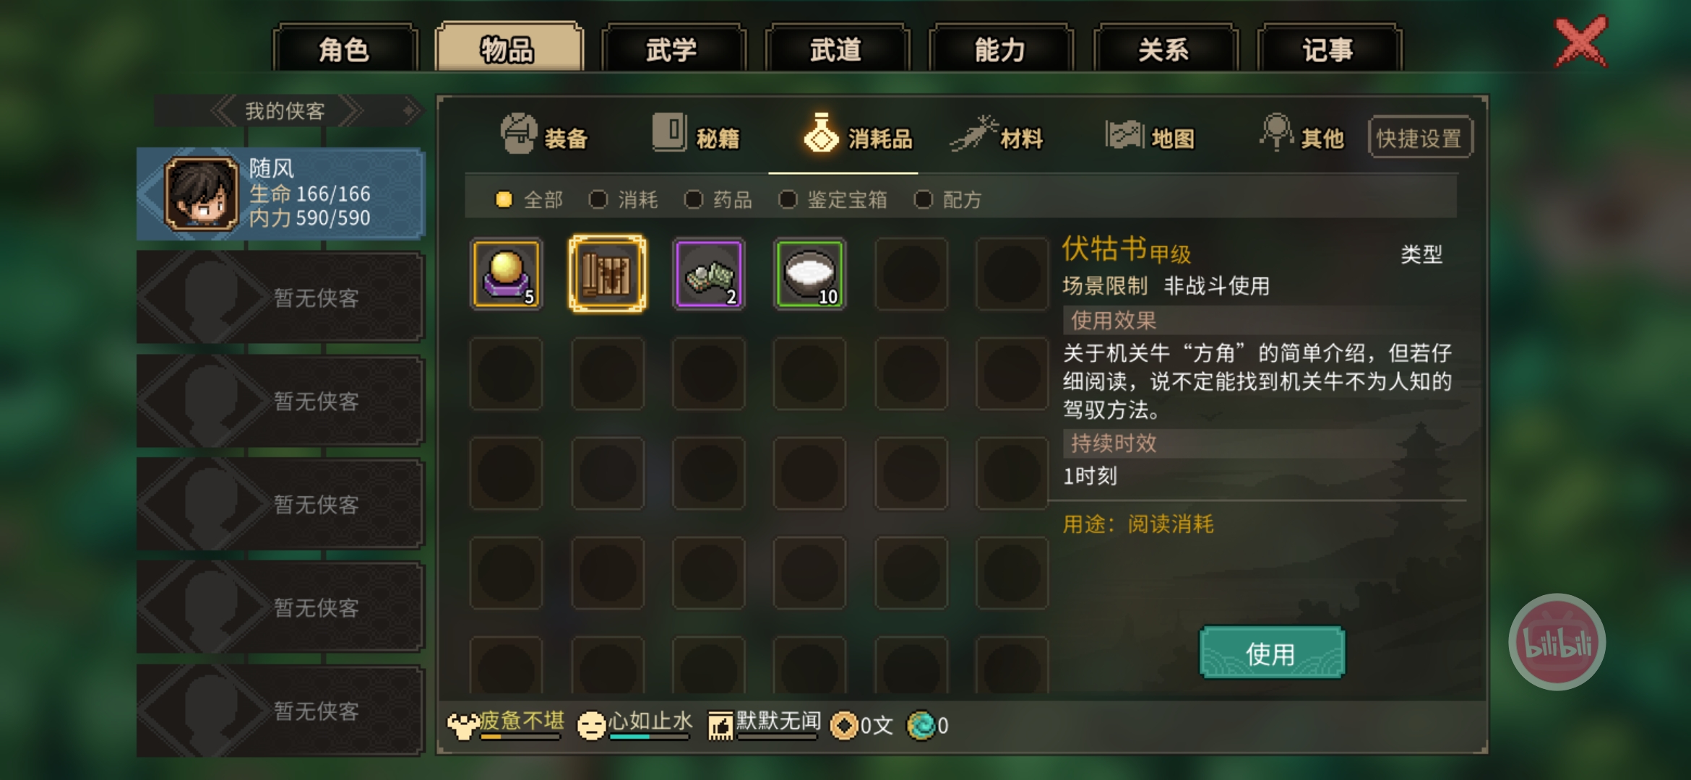Select the white rice bowl item

pos(809,274)
